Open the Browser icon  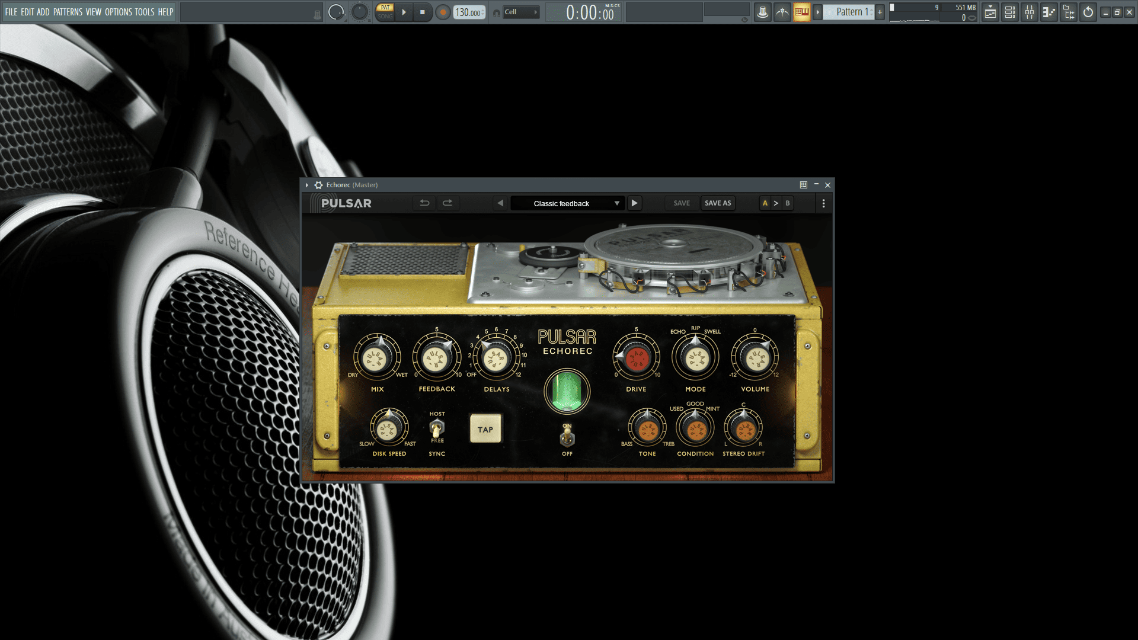tap(1069, 12)
